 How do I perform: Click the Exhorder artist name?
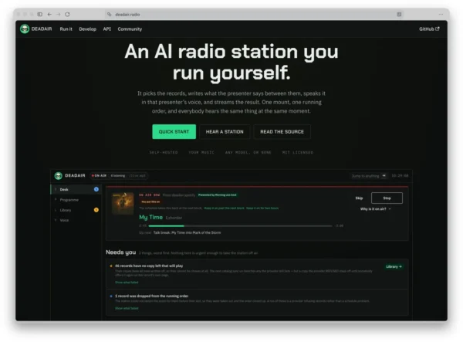coord(174,218)
